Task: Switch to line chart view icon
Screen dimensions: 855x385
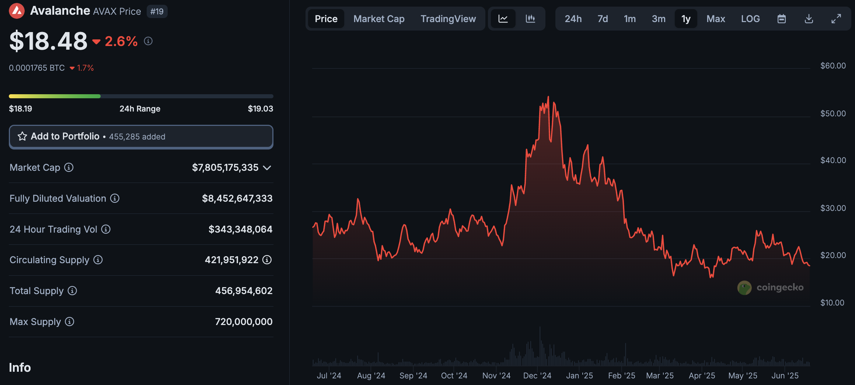Action: (503, 19)
